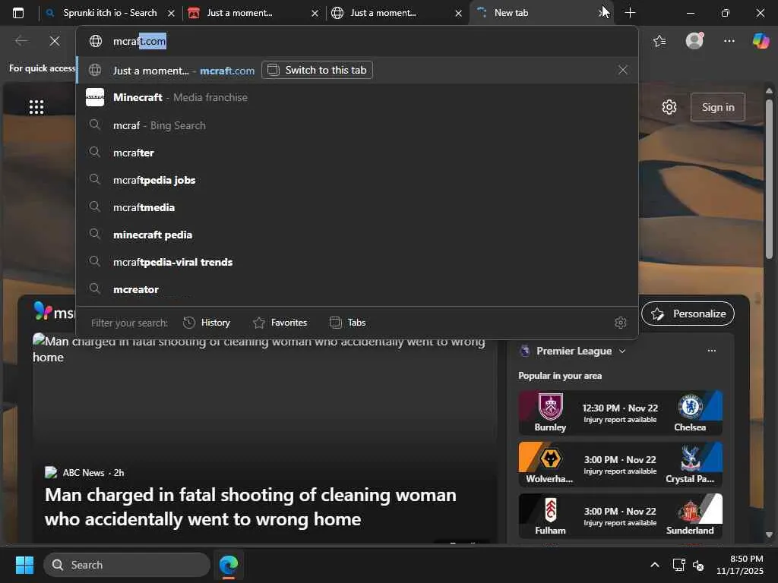The image size is (778, 583).
Task: Close the second Just a moment tab
Action: point(315,14)
